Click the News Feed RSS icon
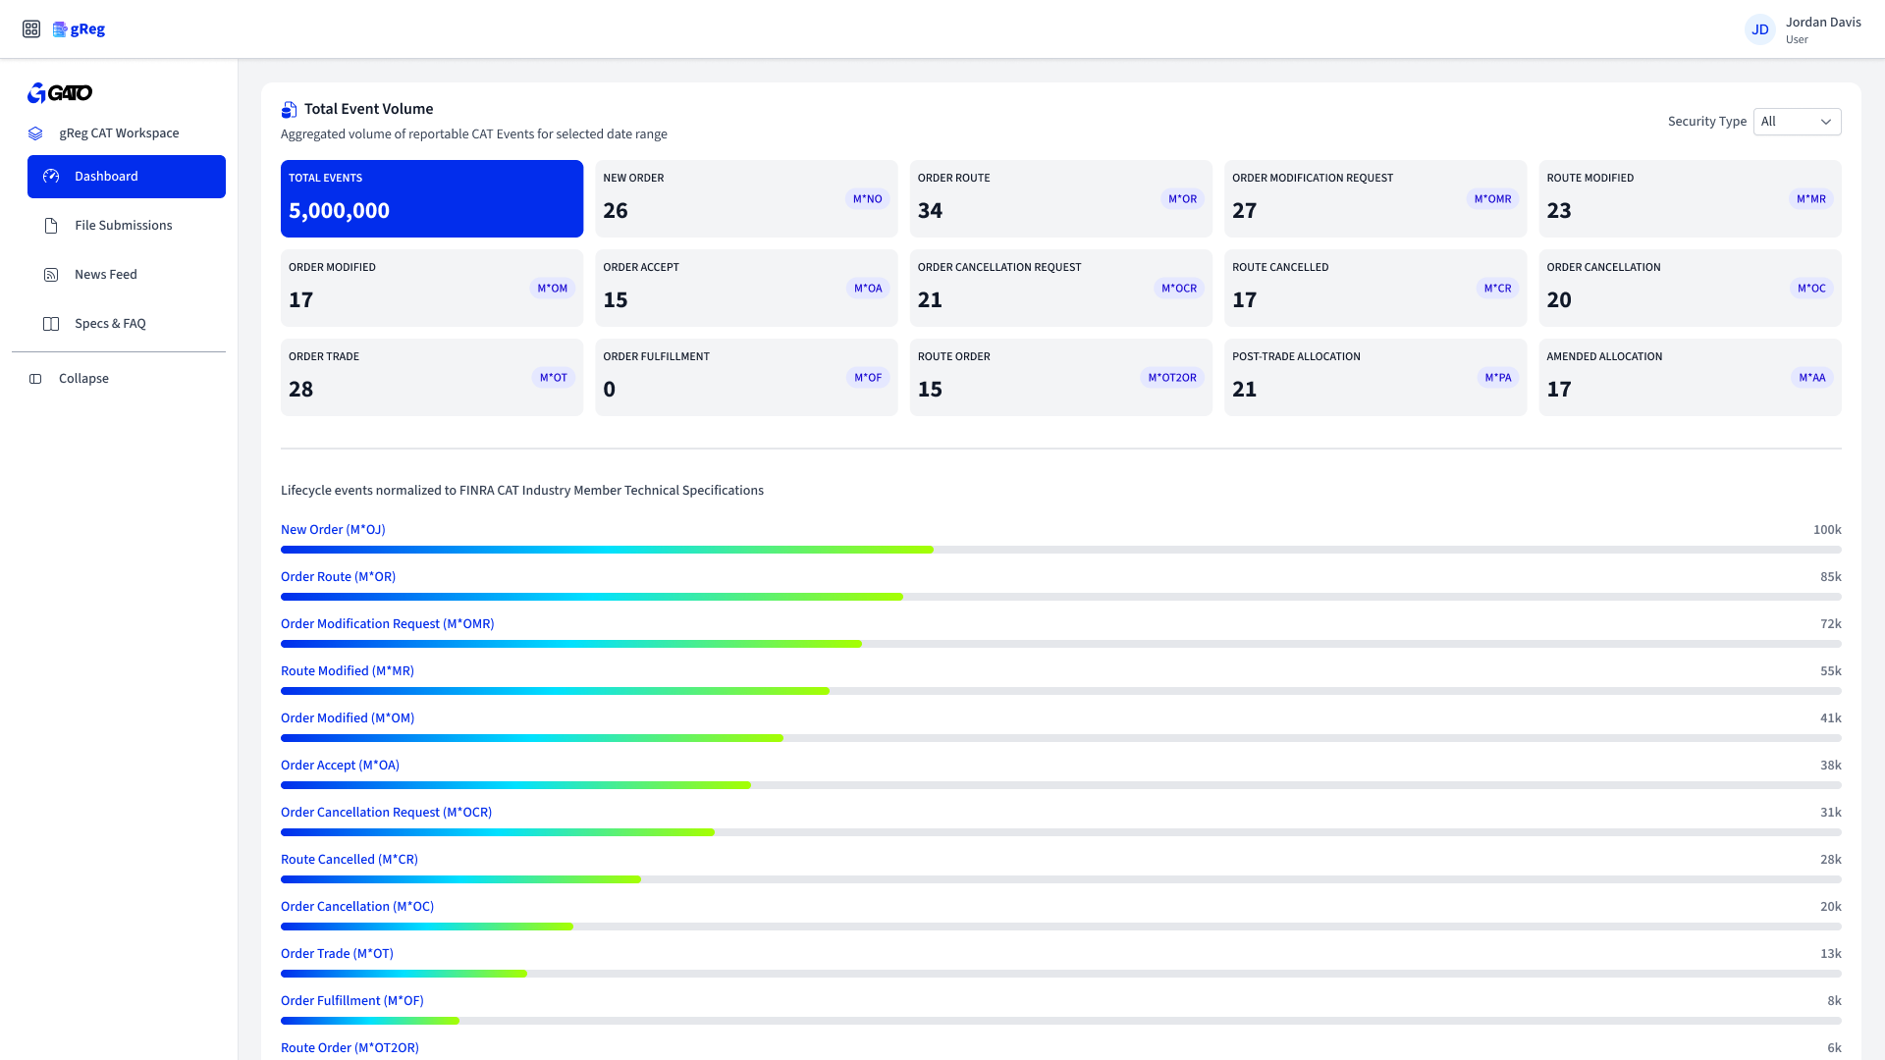 coord(51,275)
